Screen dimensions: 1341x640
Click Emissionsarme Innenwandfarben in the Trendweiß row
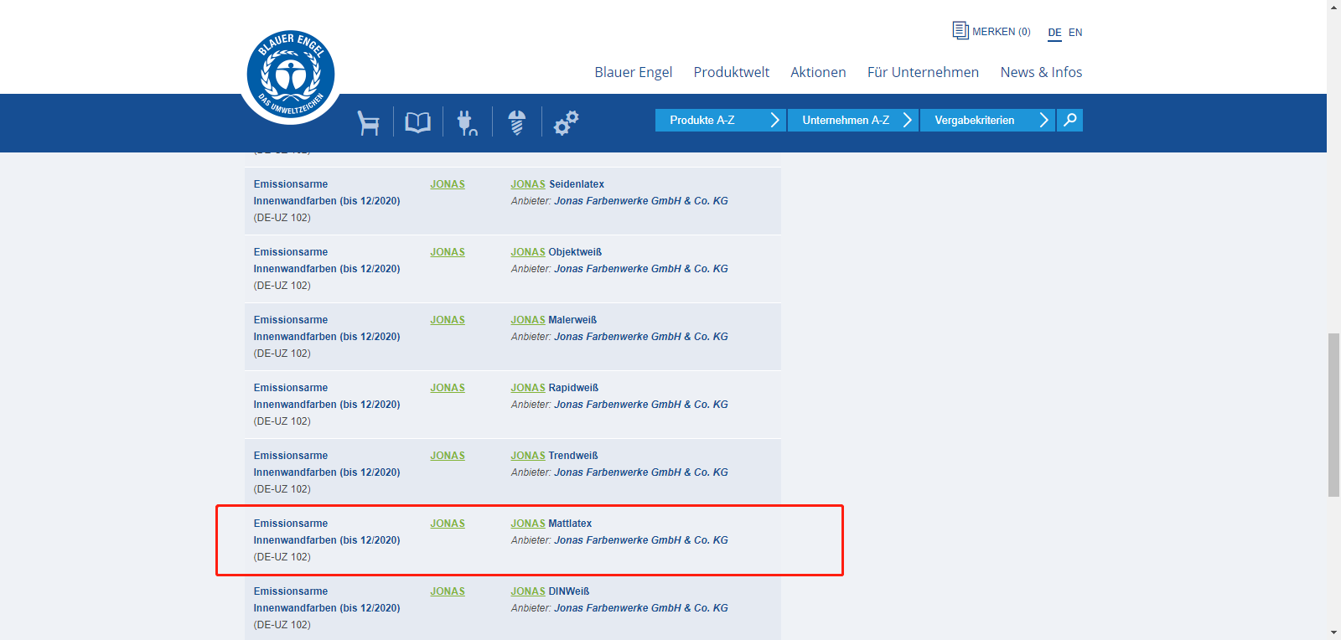click(327, 464)
